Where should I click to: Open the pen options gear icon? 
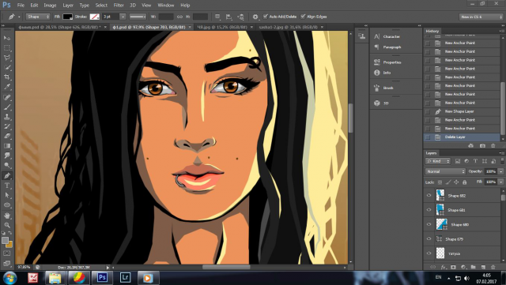(x=255, y=17)
